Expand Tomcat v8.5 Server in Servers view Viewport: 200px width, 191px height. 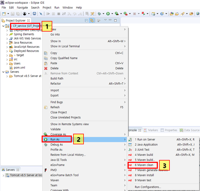(x=3, y=175)
